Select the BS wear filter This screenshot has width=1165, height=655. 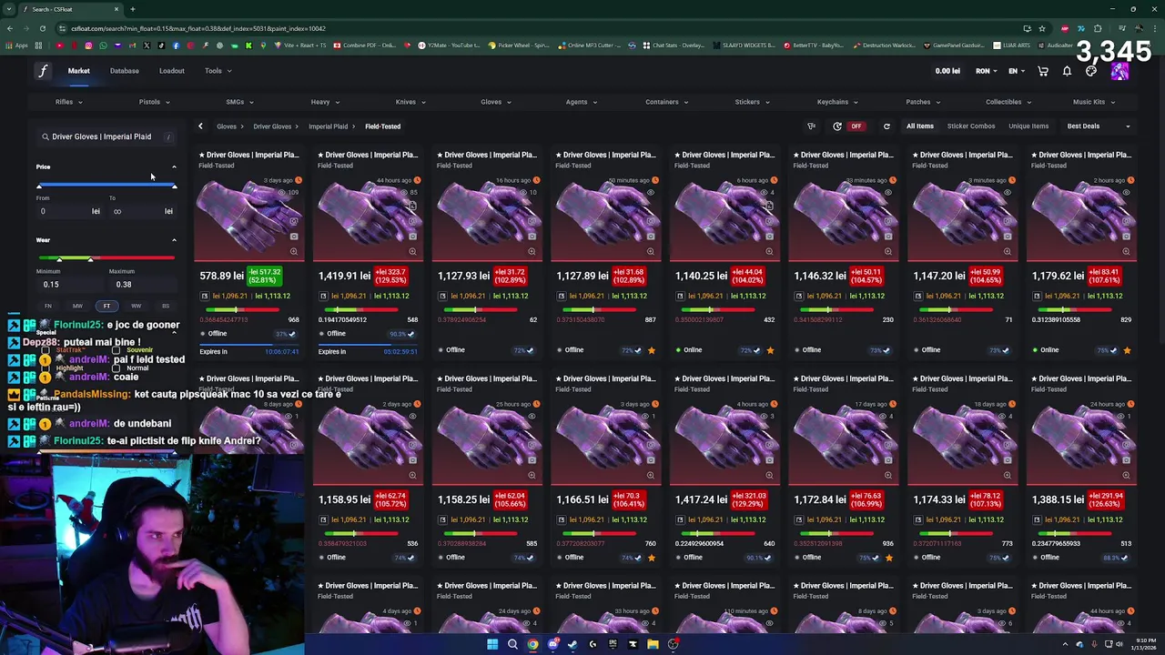click(165, 306)
